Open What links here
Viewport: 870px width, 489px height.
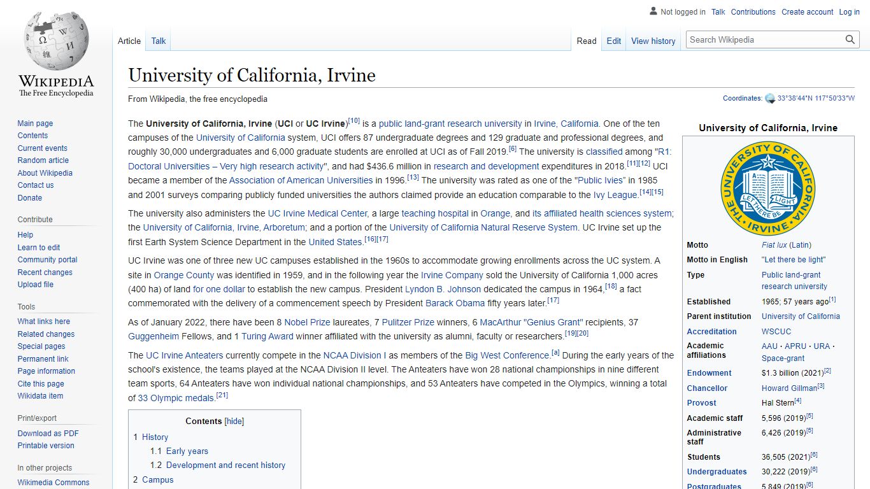pyautogui.click(x=43, y=322)
